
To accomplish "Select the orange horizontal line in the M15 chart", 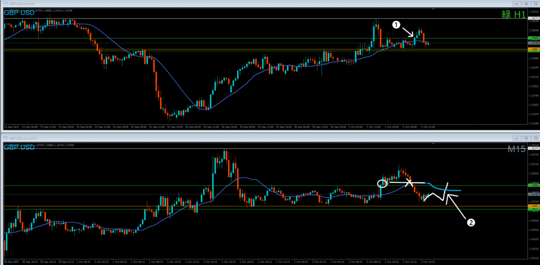I will [265, 206].
